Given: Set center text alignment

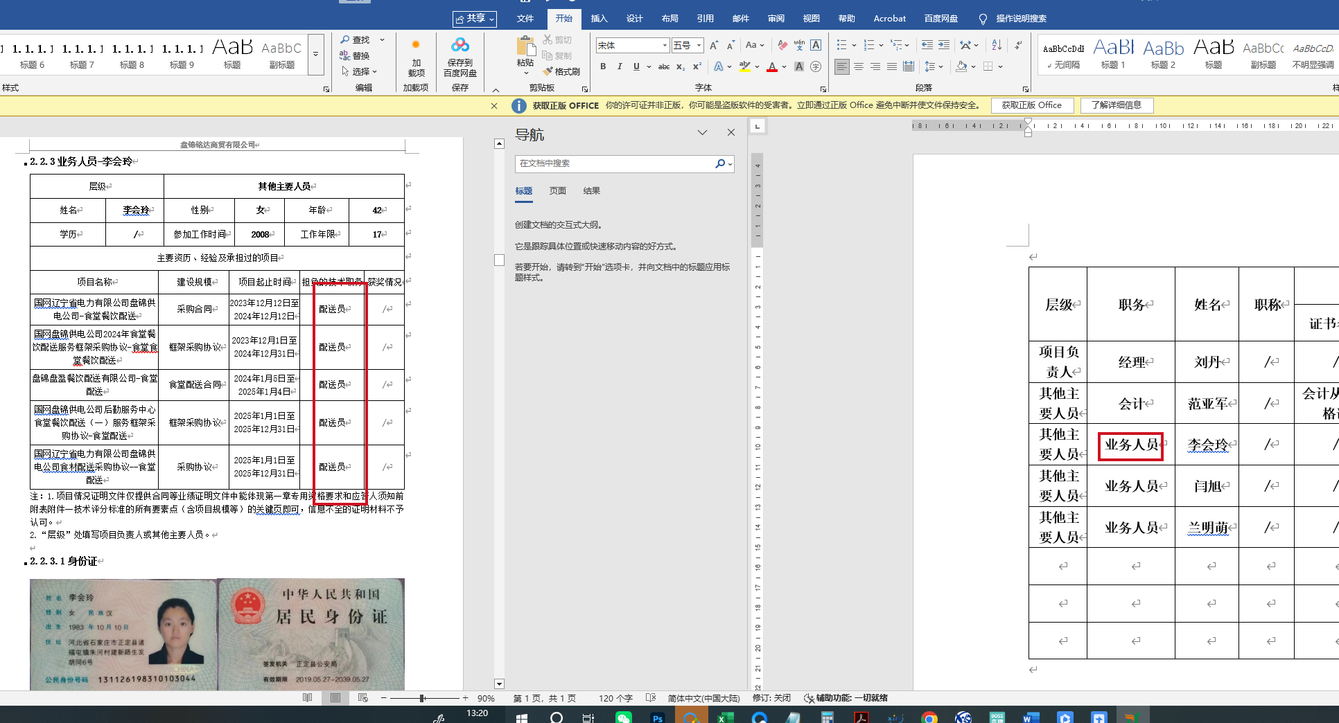Looking at the screenshot, I should coord(859,66).
